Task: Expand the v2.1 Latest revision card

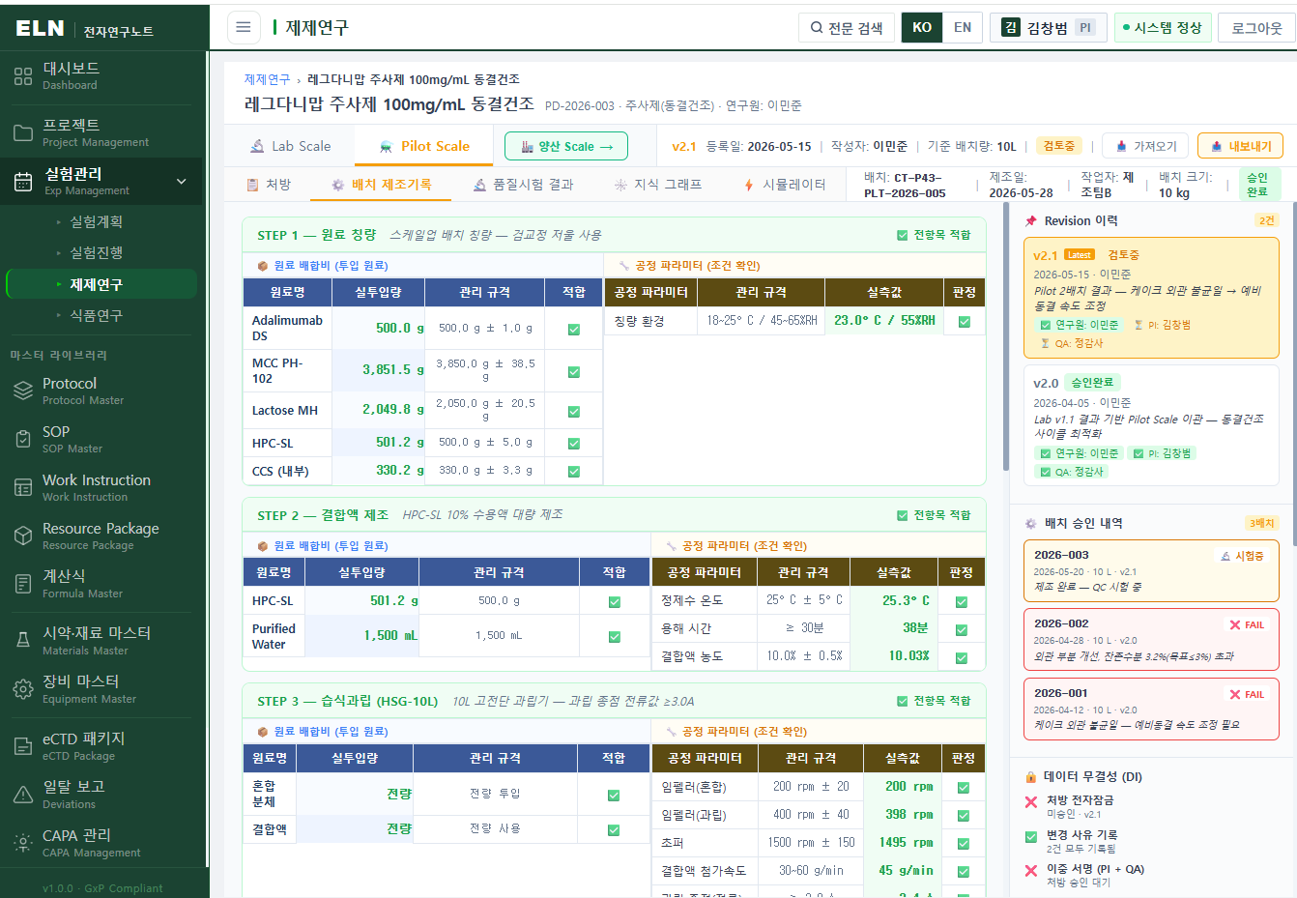Action: coord(1150,298)
